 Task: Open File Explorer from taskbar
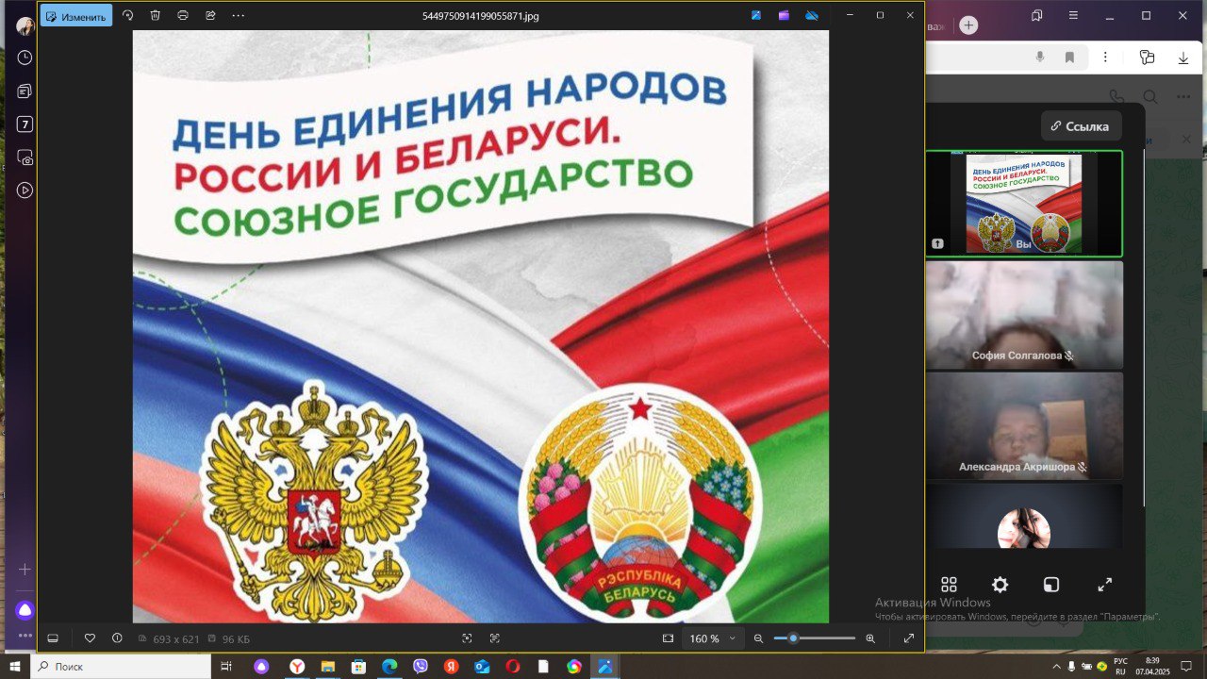[328, 667]
